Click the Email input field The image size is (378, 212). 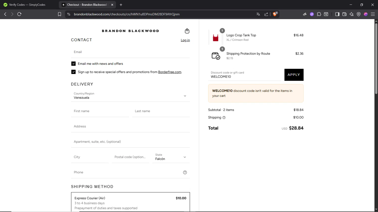pos(131,52)
